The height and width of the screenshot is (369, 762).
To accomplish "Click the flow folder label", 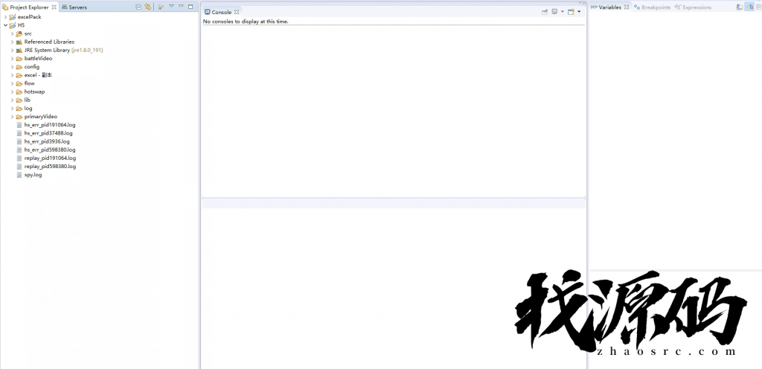I will [x=30, y=83].
